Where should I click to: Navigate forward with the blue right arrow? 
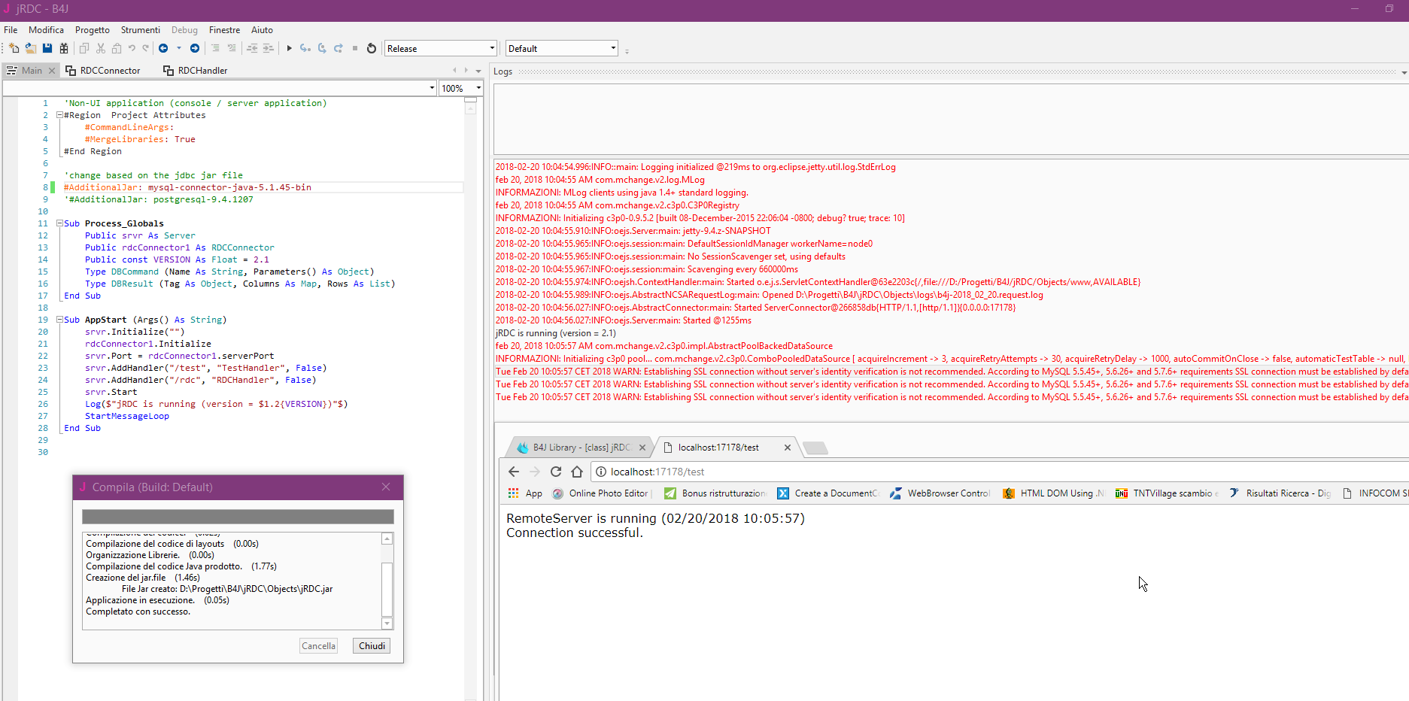[x=195, y=48]
